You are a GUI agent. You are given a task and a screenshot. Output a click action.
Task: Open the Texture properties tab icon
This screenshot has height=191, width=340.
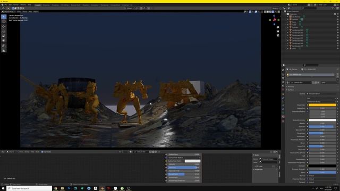[283, 121]
